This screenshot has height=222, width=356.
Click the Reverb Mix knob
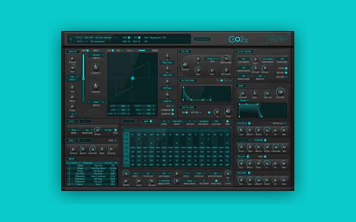point(284,180)
